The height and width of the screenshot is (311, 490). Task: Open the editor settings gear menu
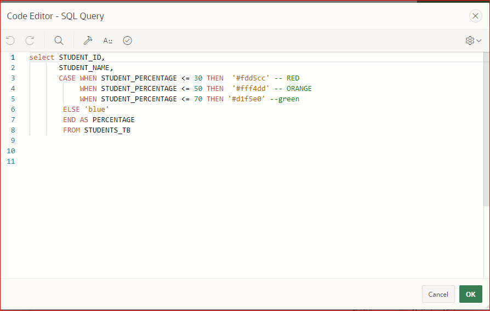pyautogui.click(x=470, y=41)
